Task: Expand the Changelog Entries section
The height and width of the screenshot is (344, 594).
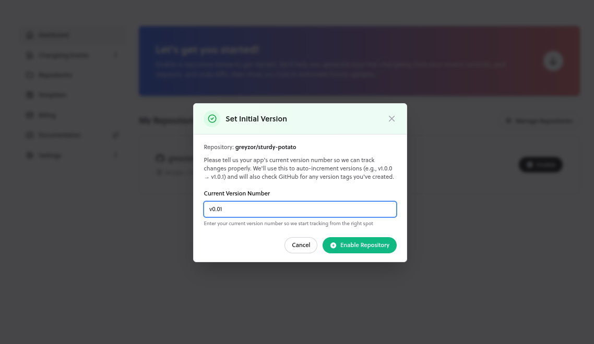Action: click(x=115, y=55)
